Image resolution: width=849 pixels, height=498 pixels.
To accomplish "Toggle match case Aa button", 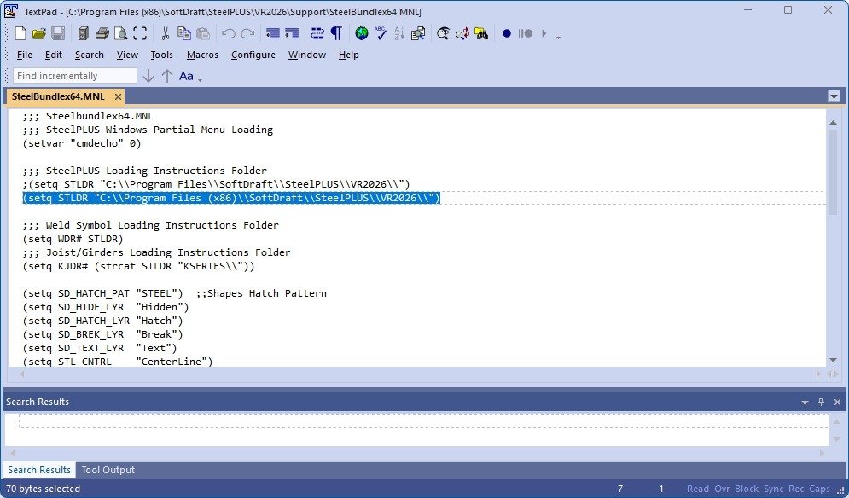I will (x=186, y=76).
